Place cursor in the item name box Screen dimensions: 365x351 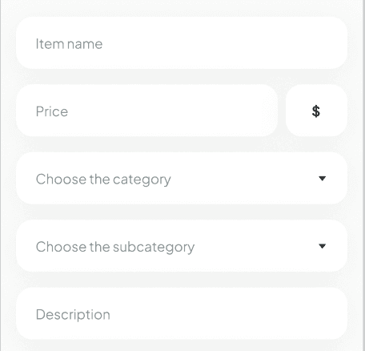[x=182, y=43]
